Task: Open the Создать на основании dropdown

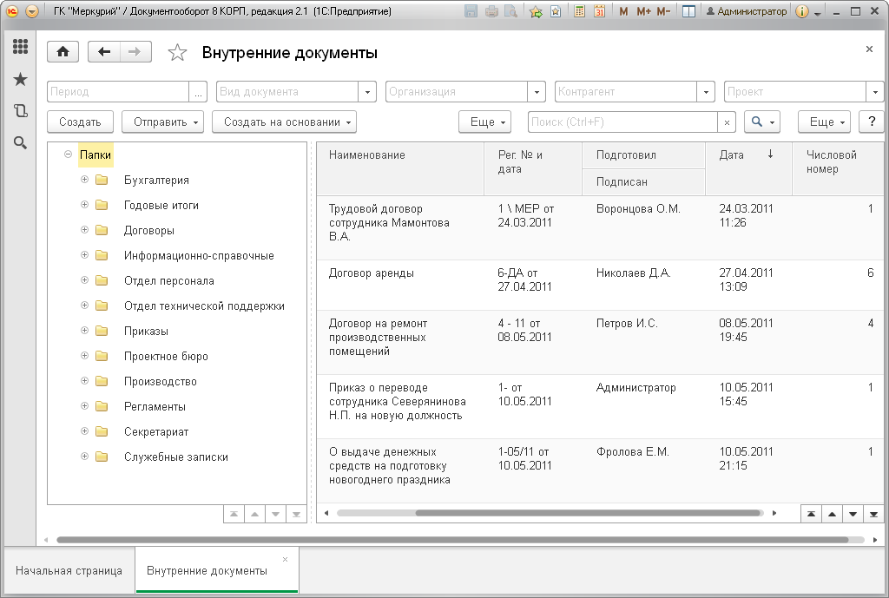Action: (x=284, y=122)
